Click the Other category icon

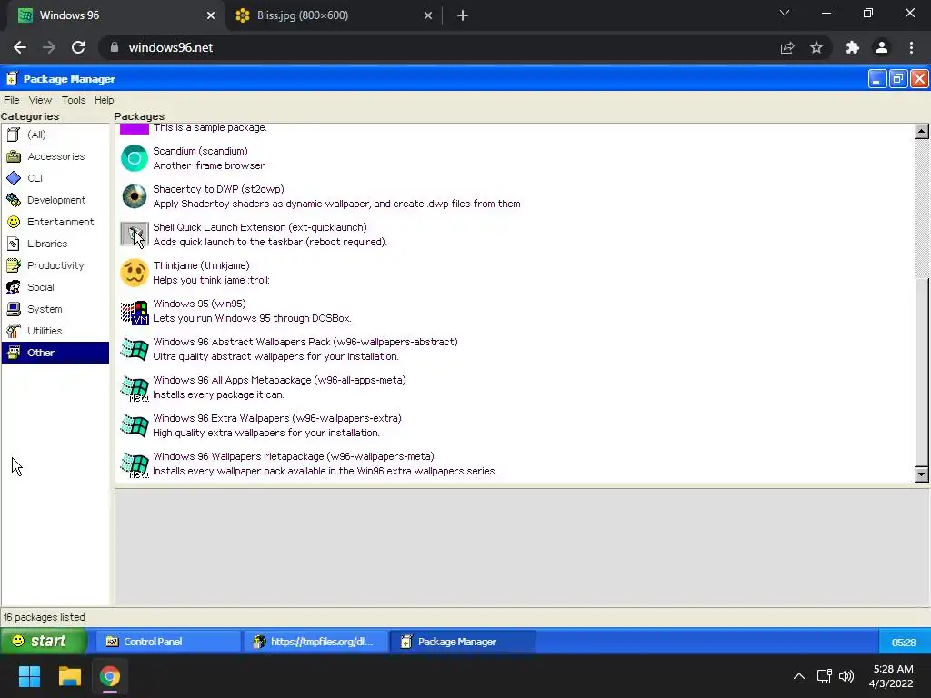click(x=13, y=353)
